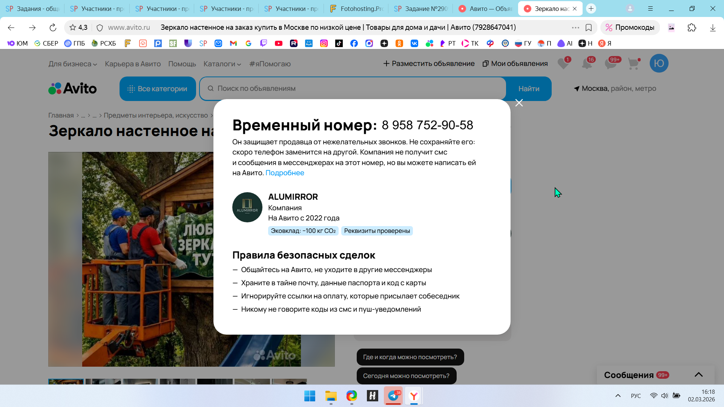Click the user profile avatar
The width and height of the screenshot is (724, 407).
point(659,63)
